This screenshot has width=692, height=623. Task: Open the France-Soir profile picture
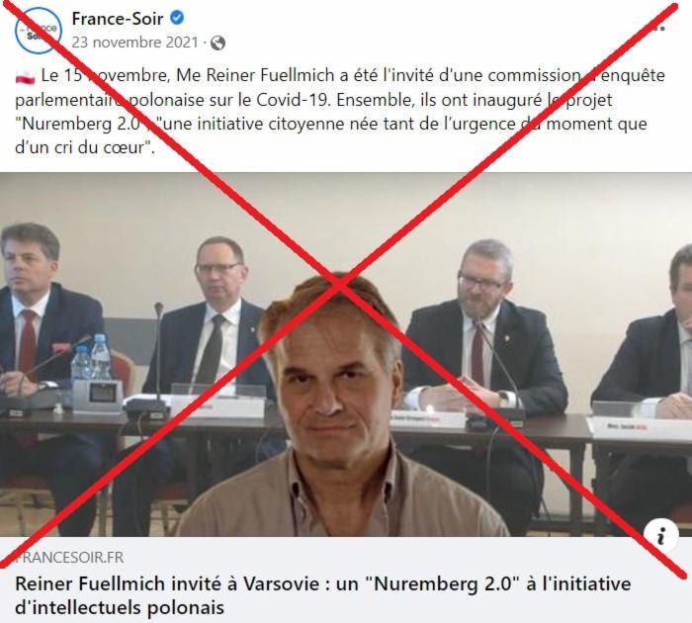coord(39,30)
